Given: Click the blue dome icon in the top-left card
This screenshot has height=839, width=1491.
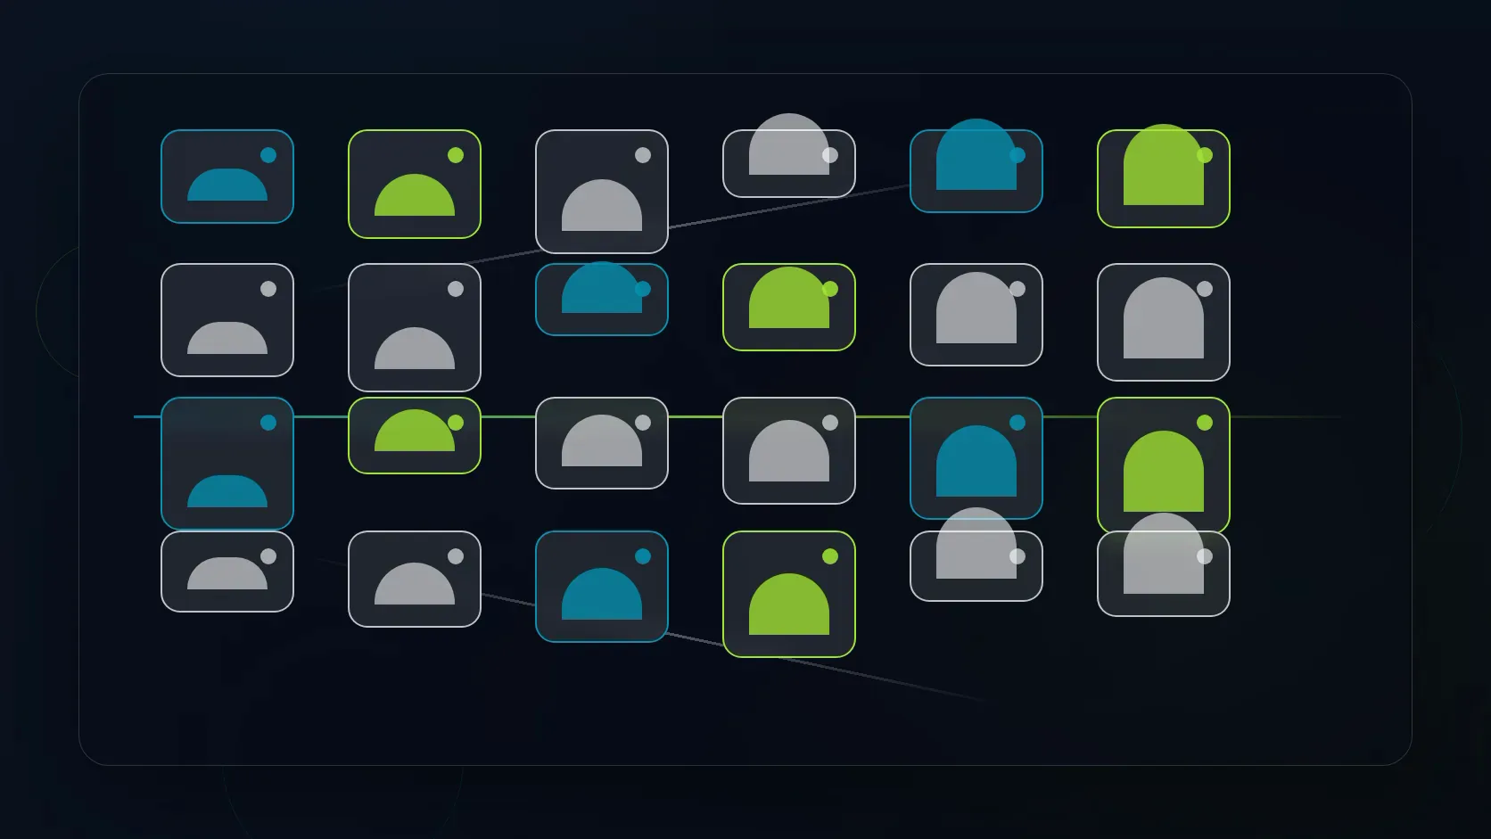Looking at the screenshot, I should [x=227, y=185].
